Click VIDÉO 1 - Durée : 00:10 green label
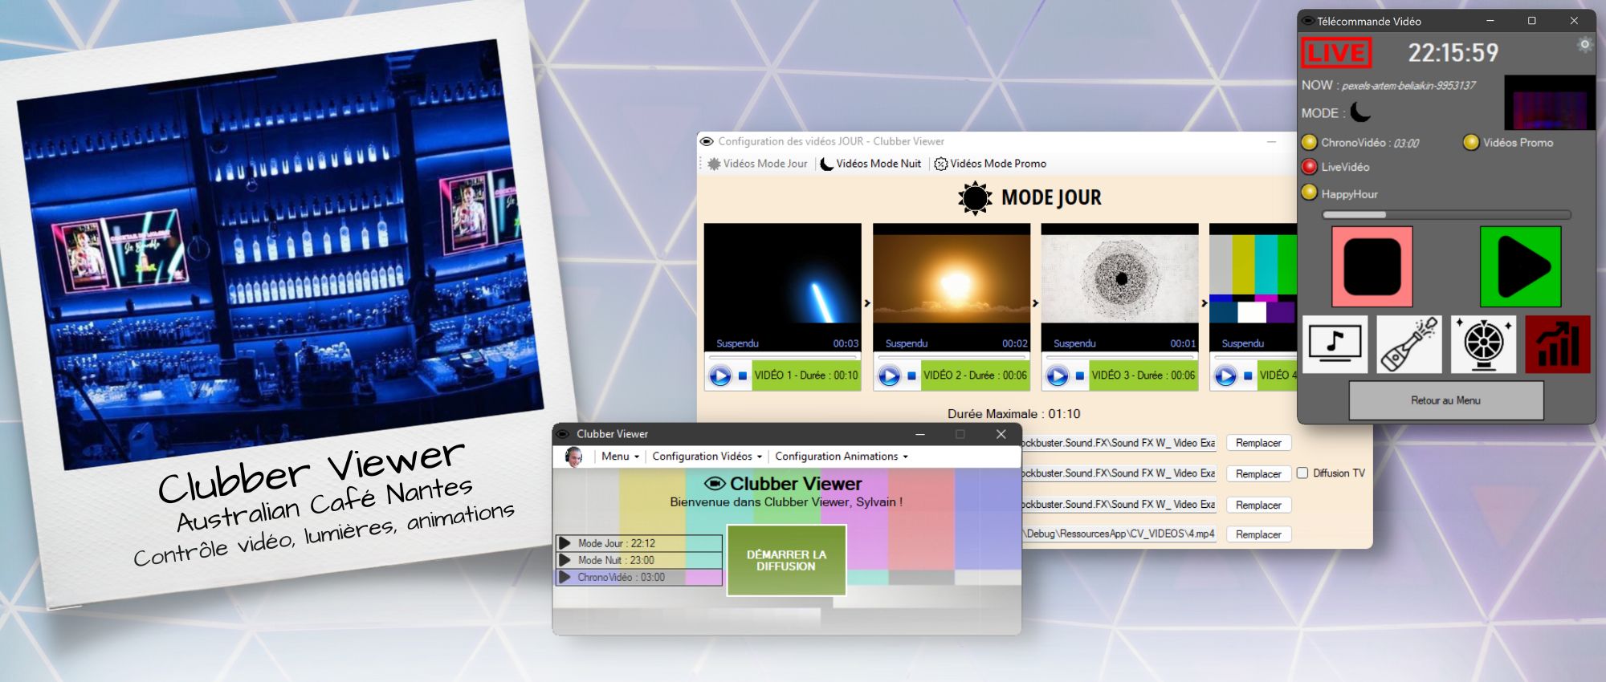Screen dimensions: 1606x682 tap(806, 376)
